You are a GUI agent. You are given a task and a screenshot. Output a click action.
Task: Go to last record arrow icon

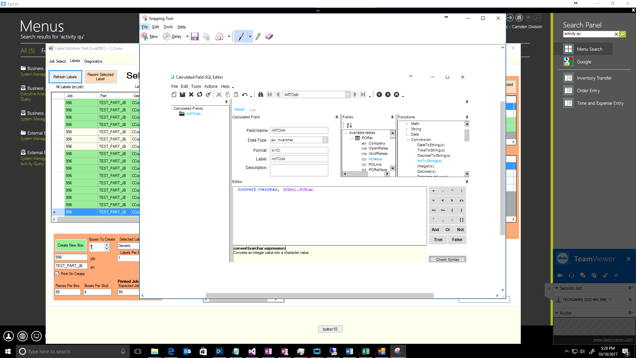click(363, 94)
